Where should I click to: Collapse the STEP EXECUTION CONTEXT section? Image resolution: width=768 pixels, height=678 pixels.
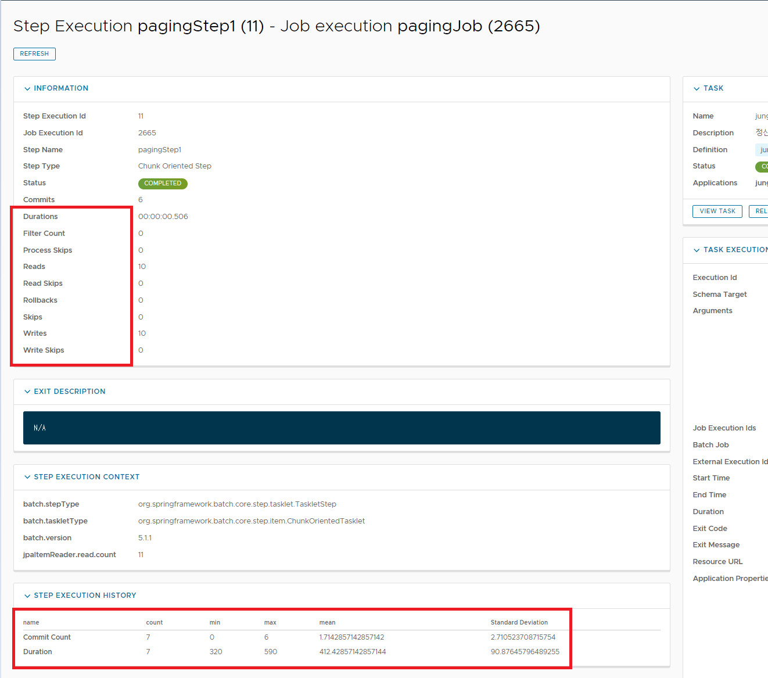point(27,477)
